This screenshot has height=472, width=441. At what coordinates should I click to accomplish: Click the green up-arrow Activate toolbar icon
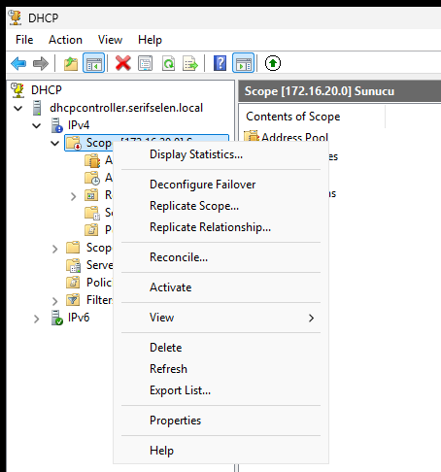pos(273,63)
